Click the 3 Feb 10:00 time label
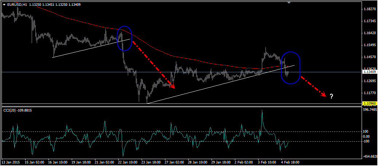The image size is (378, 166). [x=267, y=162]
